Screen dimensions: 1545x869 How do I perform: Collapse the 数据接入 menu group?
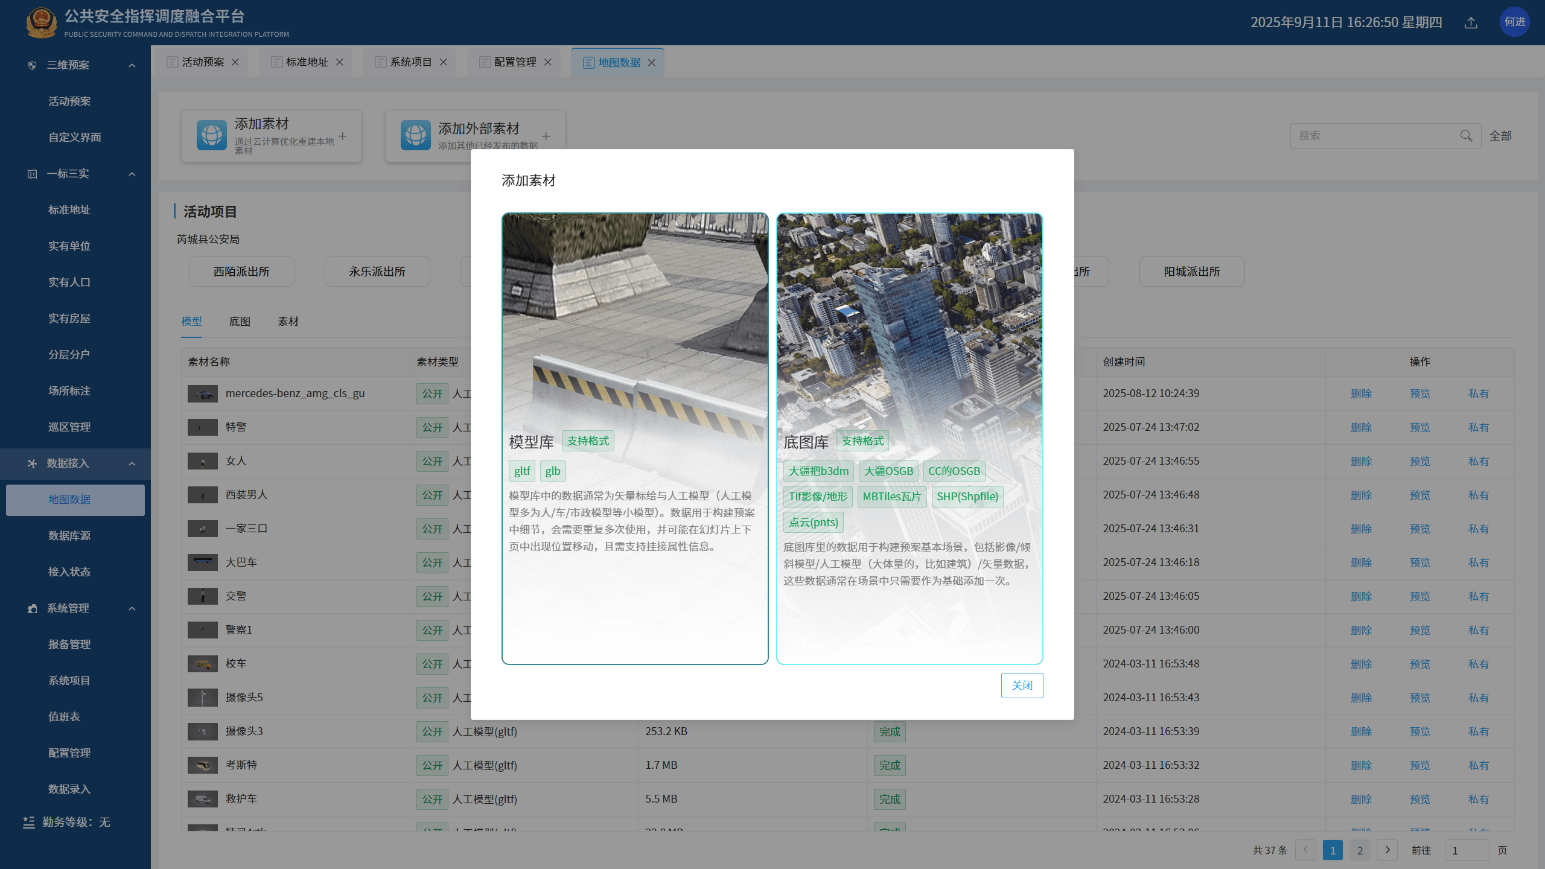(x=132, y=463)
